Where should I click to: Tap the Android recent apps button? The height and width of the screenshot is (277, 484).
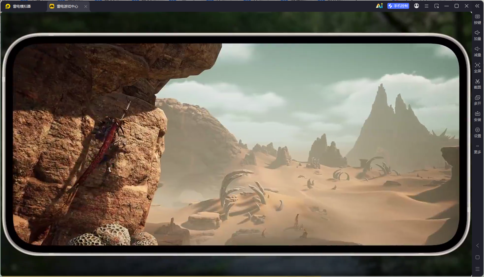(478, 269)
